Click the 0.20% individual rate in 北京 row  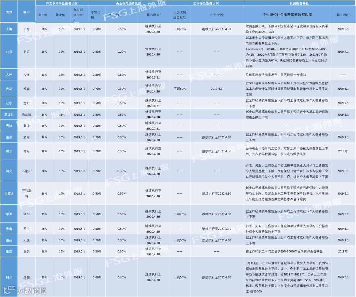pyautogui.click(x=121, y=52)
